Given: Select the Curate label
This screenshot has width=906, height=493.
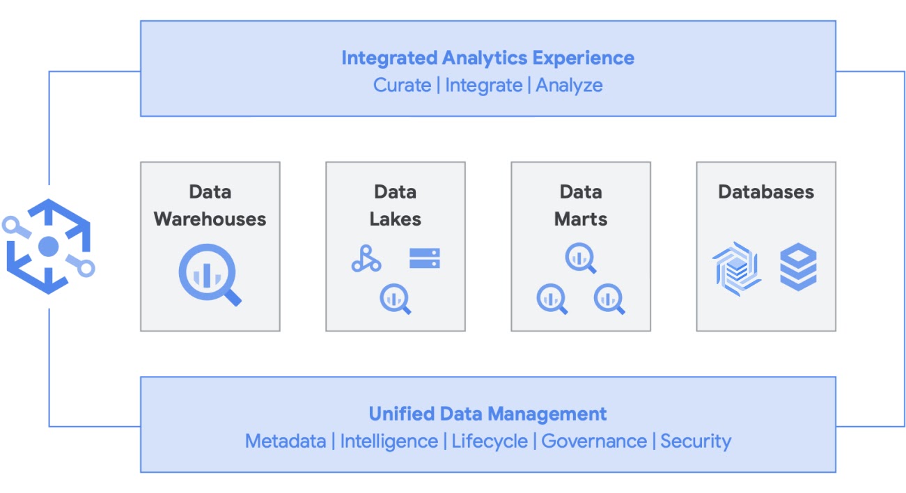Looking at the screenshot, I should (x=402, y=86).
